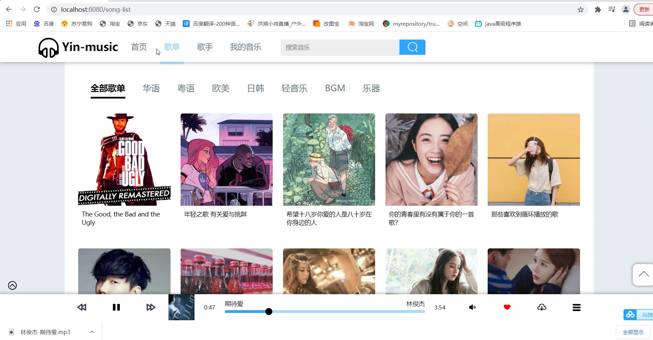Image resolution: width=653 pixels, height=340 pixels.
Task: Open the 年轻之歌 有关爱与挑衅 playlist cover
Action: (x=226, y=160)
